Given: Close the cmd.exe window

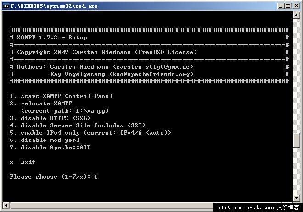Looking at the screenshot, I should (296, 6).
